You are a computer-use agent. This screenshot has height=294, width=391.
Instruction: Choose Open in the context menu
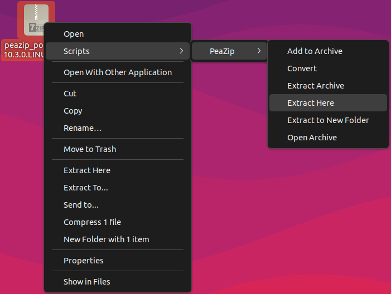(118, 34)
